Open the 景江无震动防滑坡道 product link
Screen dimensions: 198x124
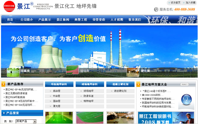tap(20, 94)
